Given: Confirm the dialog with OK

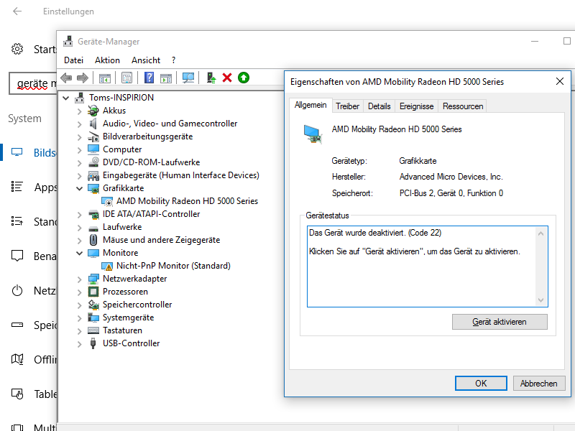Looking at the screenshot, I should [x=481, y=384].
